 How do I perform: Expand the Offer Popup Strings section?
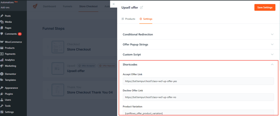[198, 44]
